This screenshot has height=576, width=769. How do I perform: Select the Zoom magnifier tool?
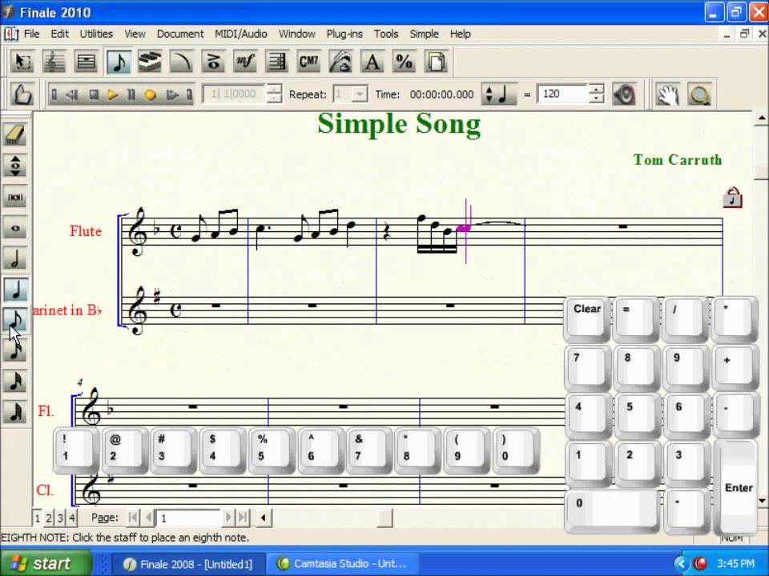tap(699, 94)
